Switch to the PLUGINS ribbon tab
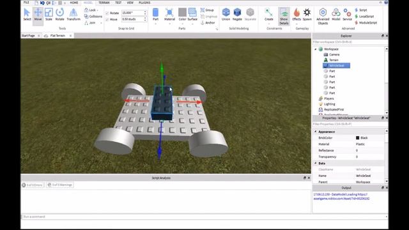 click(144, 3)
